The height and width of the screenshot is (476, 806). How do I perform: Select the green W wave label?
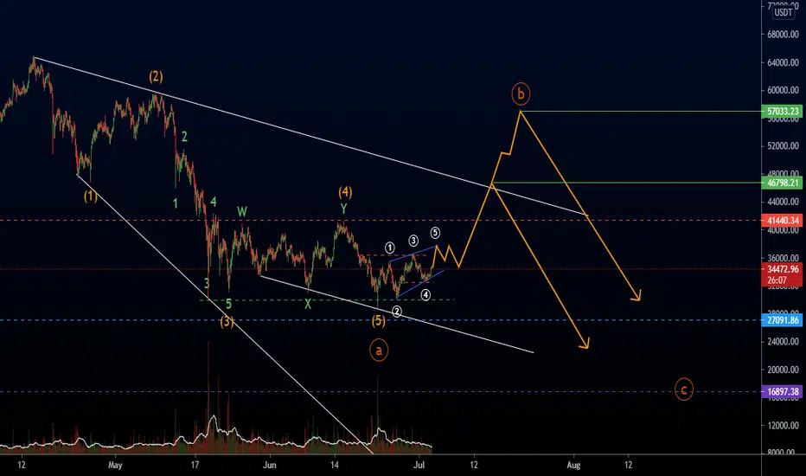coord(242,211)
